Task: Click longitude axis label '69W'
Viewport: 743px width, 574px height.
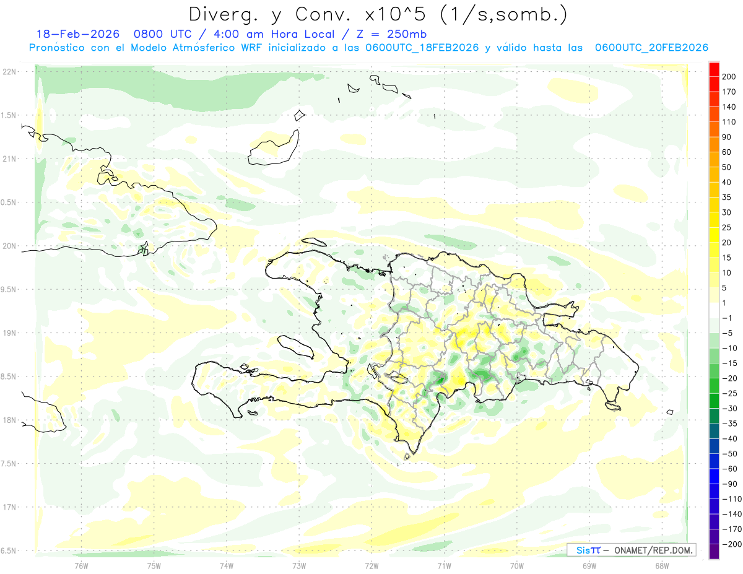Action: (x=589, y=565)
